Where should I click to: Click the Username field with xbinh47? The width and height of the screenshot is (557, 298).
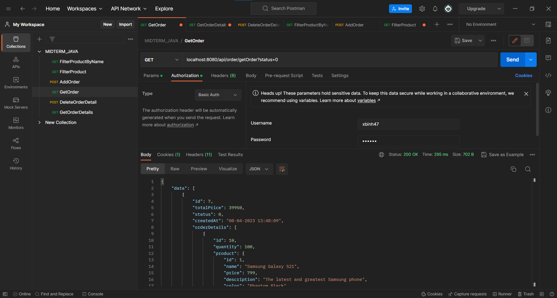(x=408, y=124)
